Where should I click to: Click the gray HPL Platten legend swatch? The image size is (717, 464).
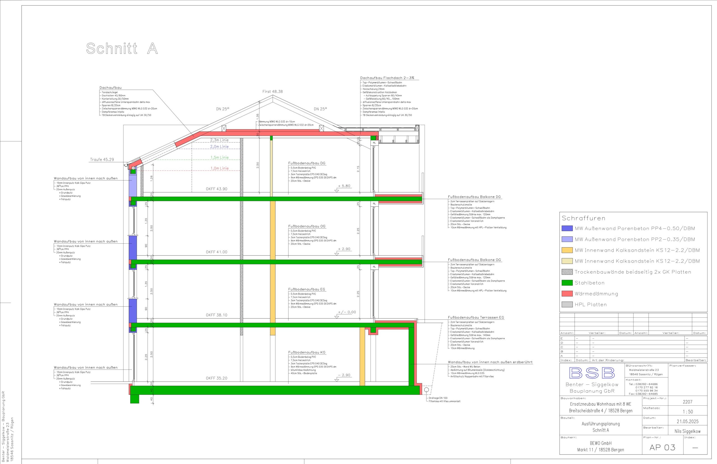pos(567,304)
